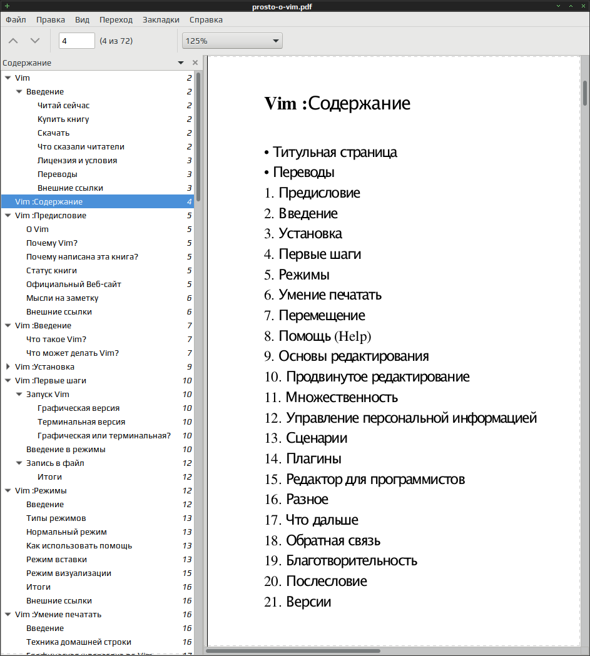Image resolution: width=590 pixels, height=656 pixels.
Task: Select the Купить книгу outline entry
Action: click(x=63, y=119)
